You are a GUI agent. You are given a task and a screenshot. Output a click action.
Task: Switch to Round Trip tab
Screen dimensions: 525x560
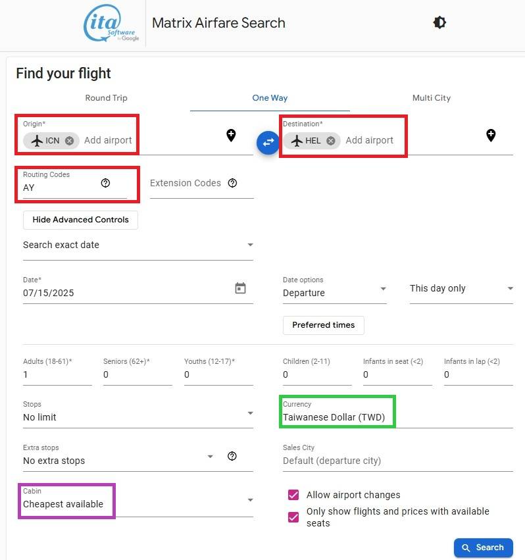point(106,98)
